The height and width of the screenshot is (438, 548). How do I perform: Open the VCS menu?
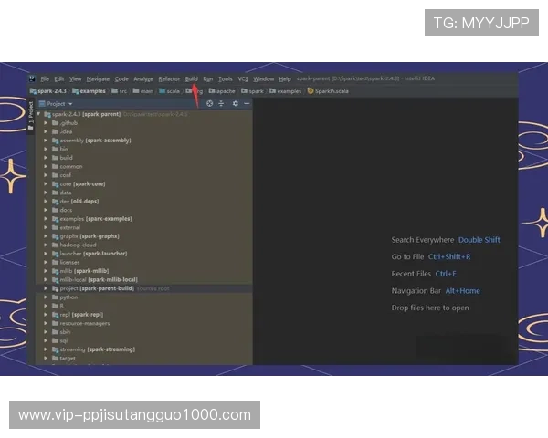click(x=243, y=79)
